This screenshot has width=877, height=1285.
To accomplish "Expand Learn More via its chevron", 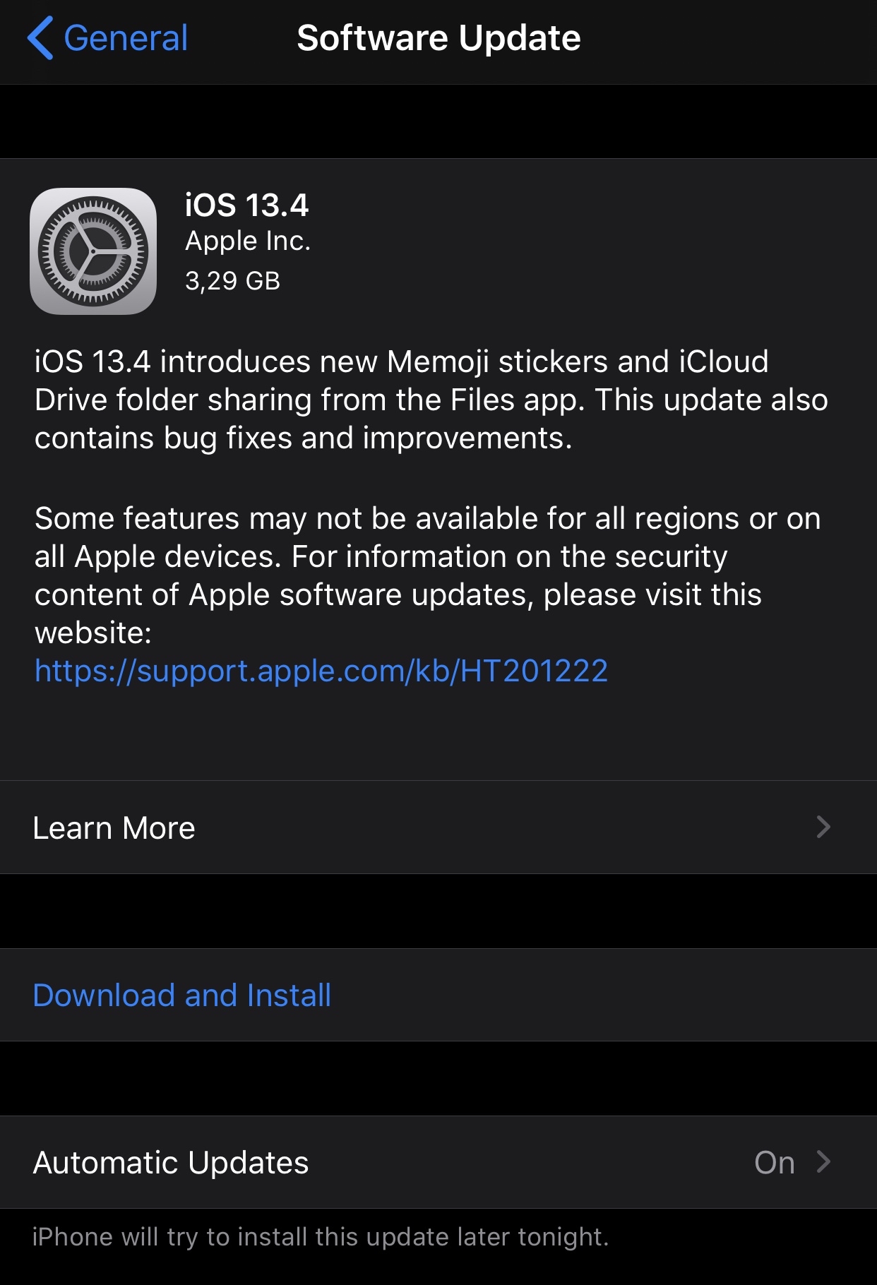I will tap(823, 827).
